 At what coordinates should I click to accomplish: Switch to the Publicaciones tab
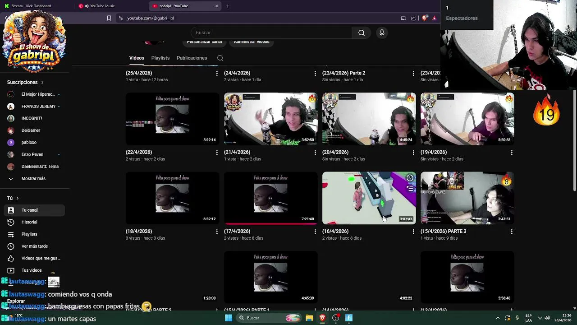(x=192, y=58)
